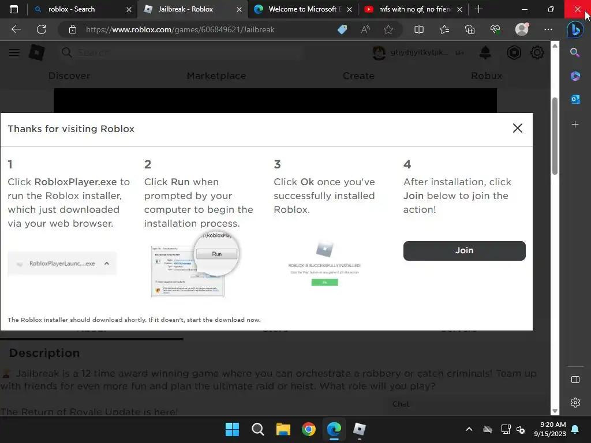Open the Robux menu item

[x=487, y=76]
